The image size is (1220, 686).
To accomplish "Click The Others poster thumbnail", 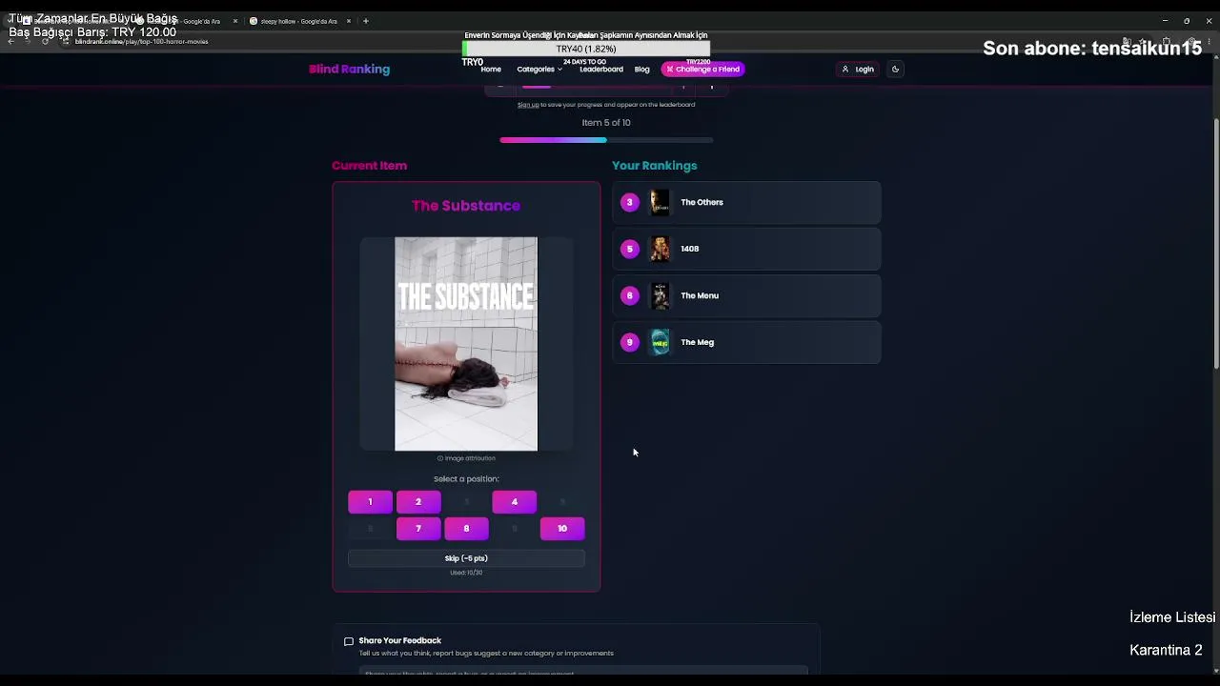I will point(660,202).
